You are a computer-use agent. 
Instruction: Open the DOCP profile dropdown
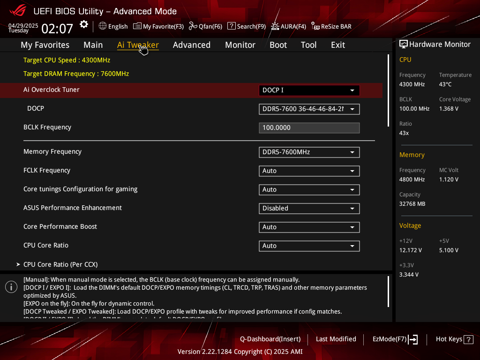click(309, 109)
